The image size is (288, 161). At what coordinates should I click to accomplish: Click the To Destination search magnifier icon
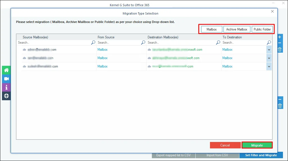coord(269,43)
